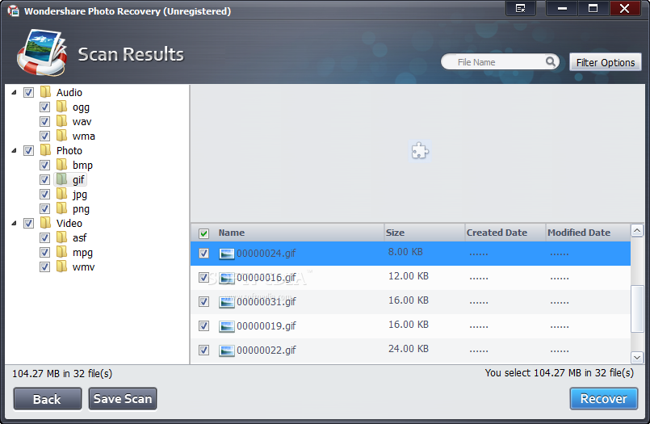This screenshot has height=424, width=650.
Task: Select the png folder label
Action: tap(81, 208)
